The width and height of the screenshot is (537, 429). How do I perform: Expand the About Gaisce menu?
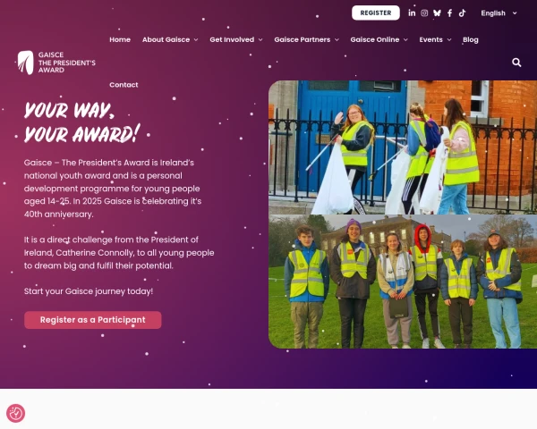pos(170,39)
